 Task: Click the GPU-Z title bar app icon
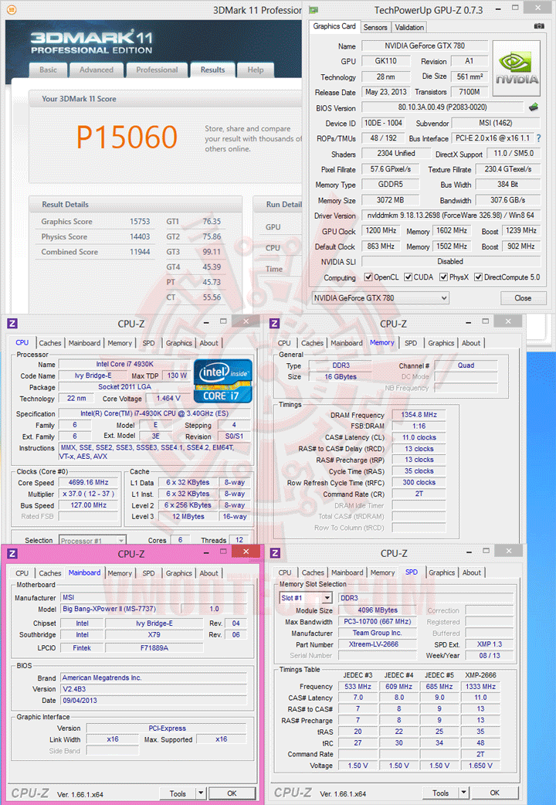[x=313, y=10]
